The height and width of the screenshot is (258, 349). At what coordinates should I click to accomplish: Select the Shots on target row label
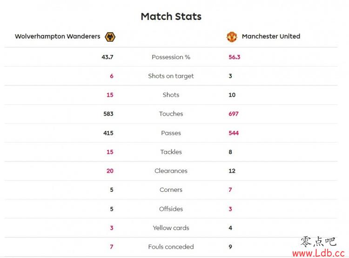[171, 76]
